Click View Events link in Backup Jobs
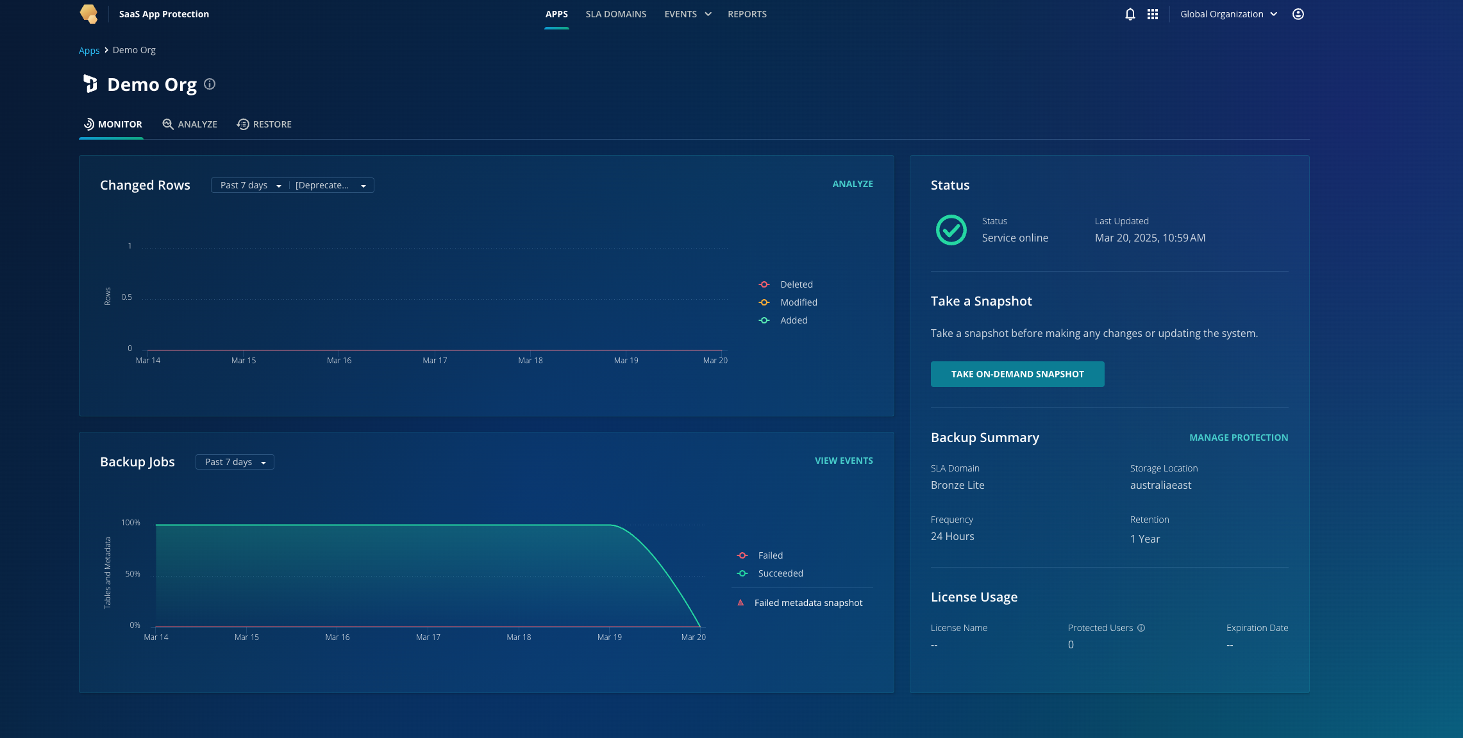Screen dimensions: 1463x738 (844, 461)
